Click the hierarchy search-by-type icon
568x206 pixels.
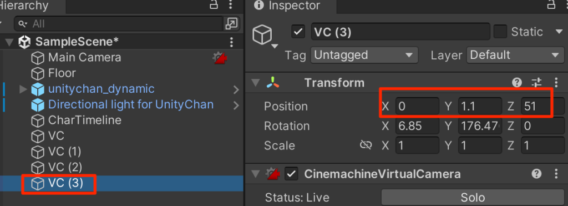(231, 24)
